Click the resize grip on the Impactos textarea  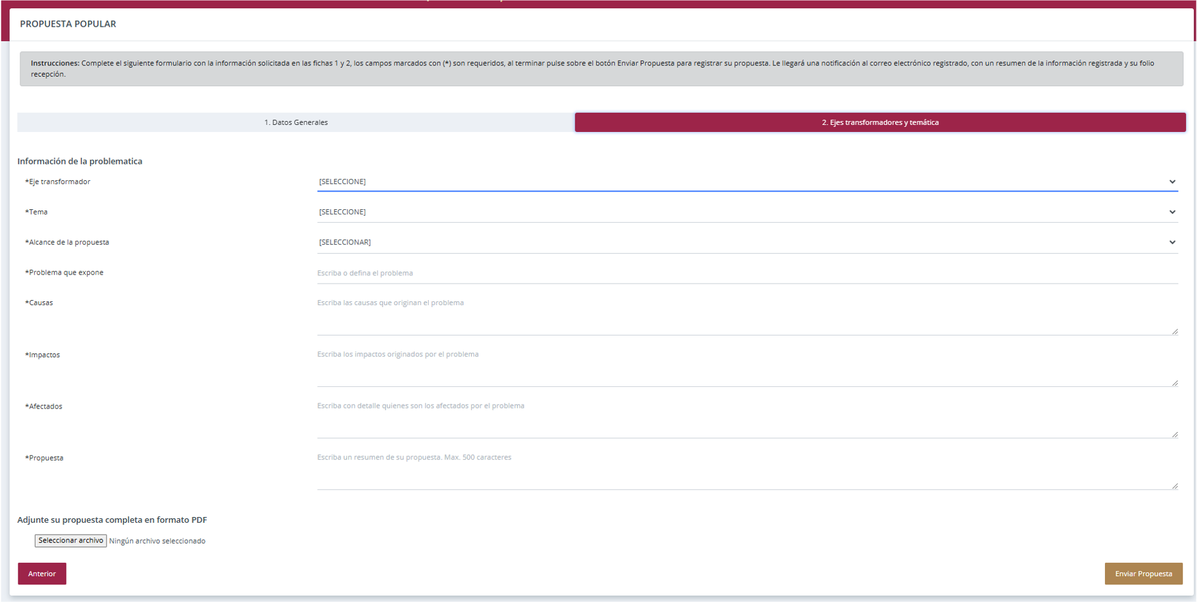click(1175, 383)
